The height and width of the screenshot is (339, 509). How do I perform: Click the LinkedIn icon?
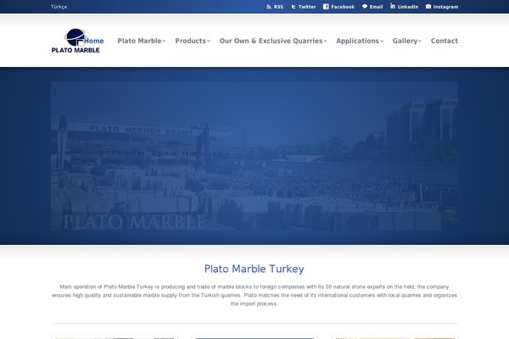coord(393,6)
